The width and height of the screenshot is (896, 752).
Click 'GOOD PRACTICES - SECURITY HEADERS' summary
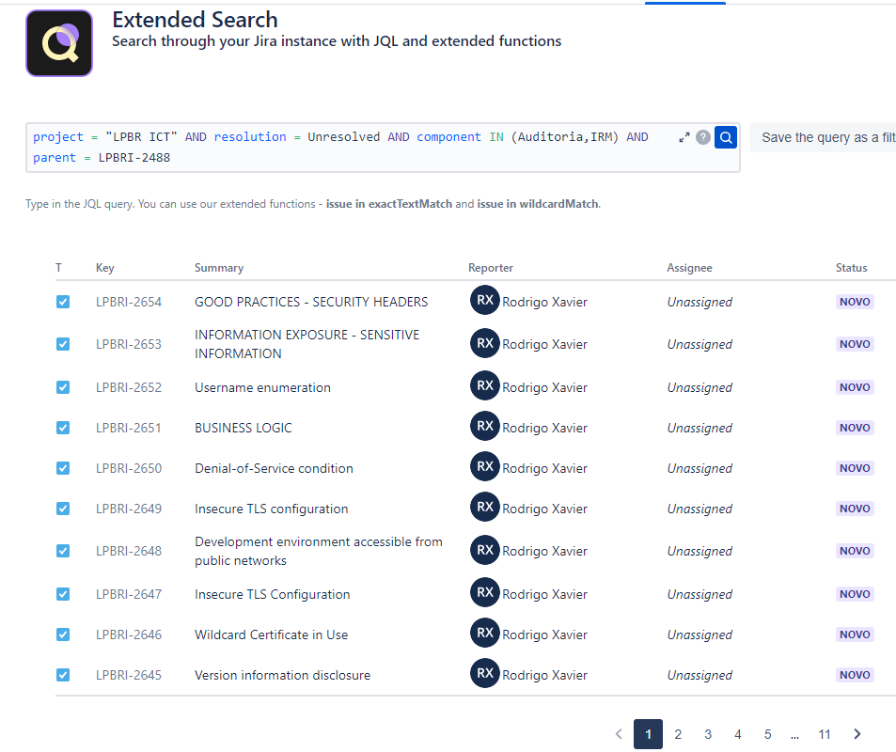(311, 302)
